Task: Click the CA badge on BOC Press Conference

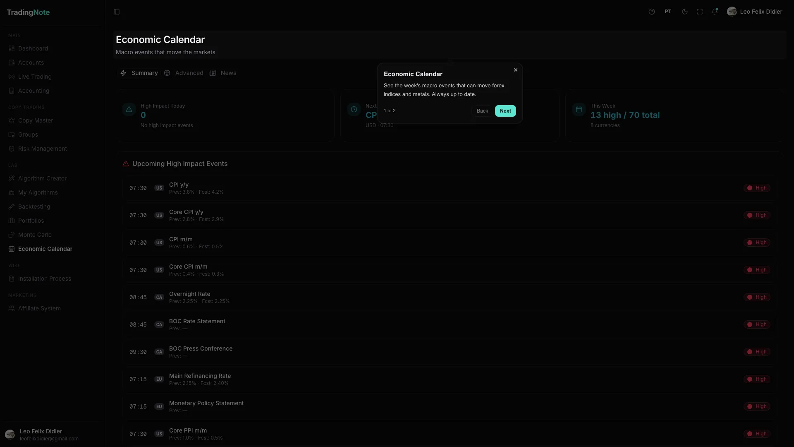Action: [159, 352]
